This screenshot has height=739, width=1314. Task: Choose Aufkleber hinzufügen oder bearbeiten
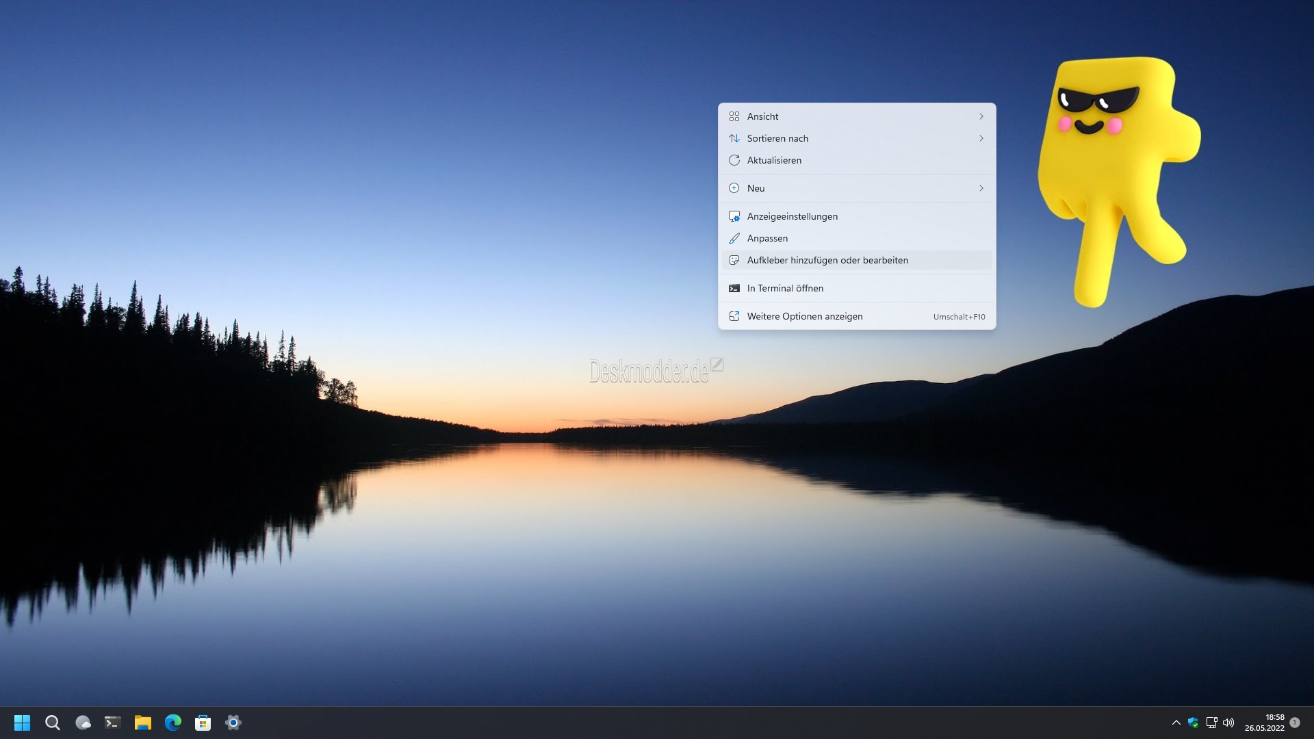tap(857, 260)
